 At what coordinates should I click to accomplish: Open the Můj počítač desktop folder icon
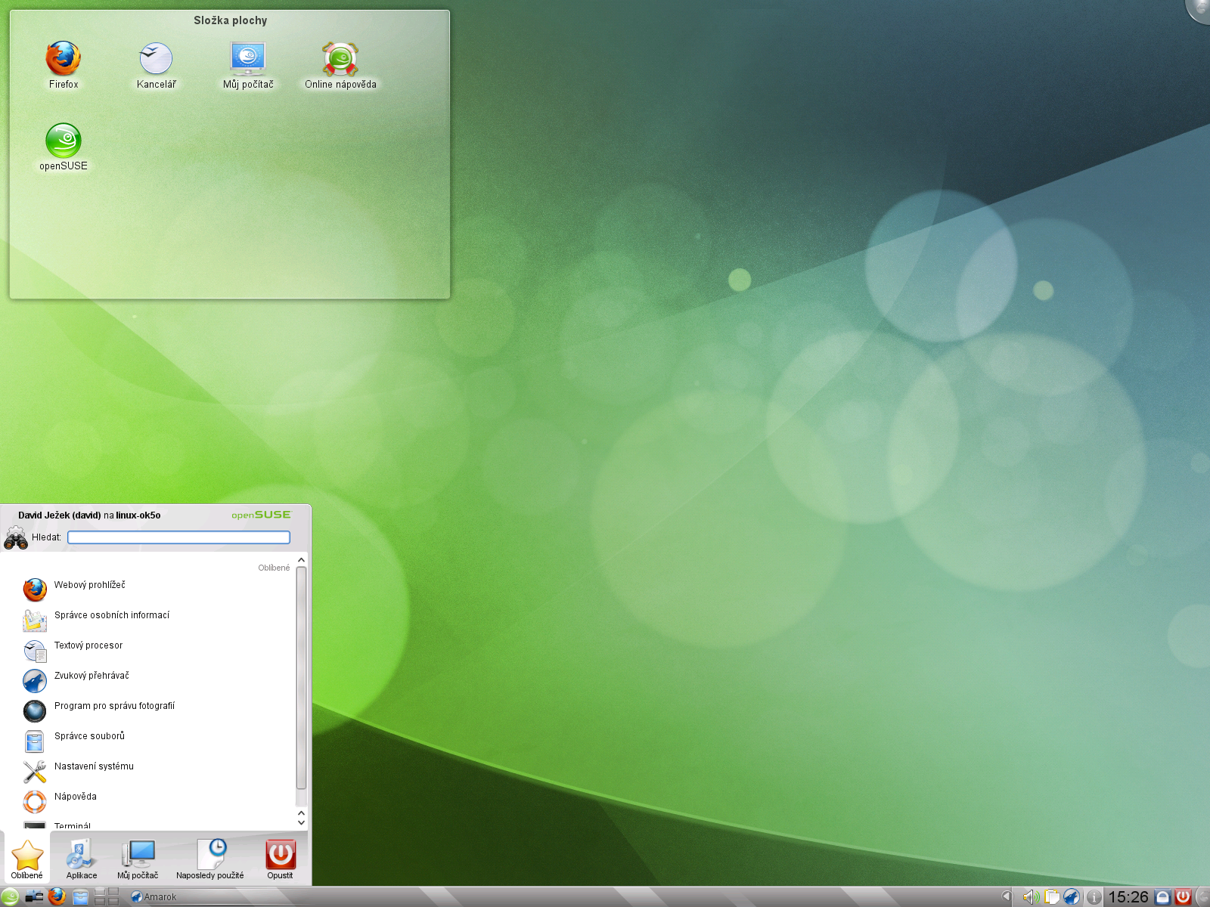point(248,65)
